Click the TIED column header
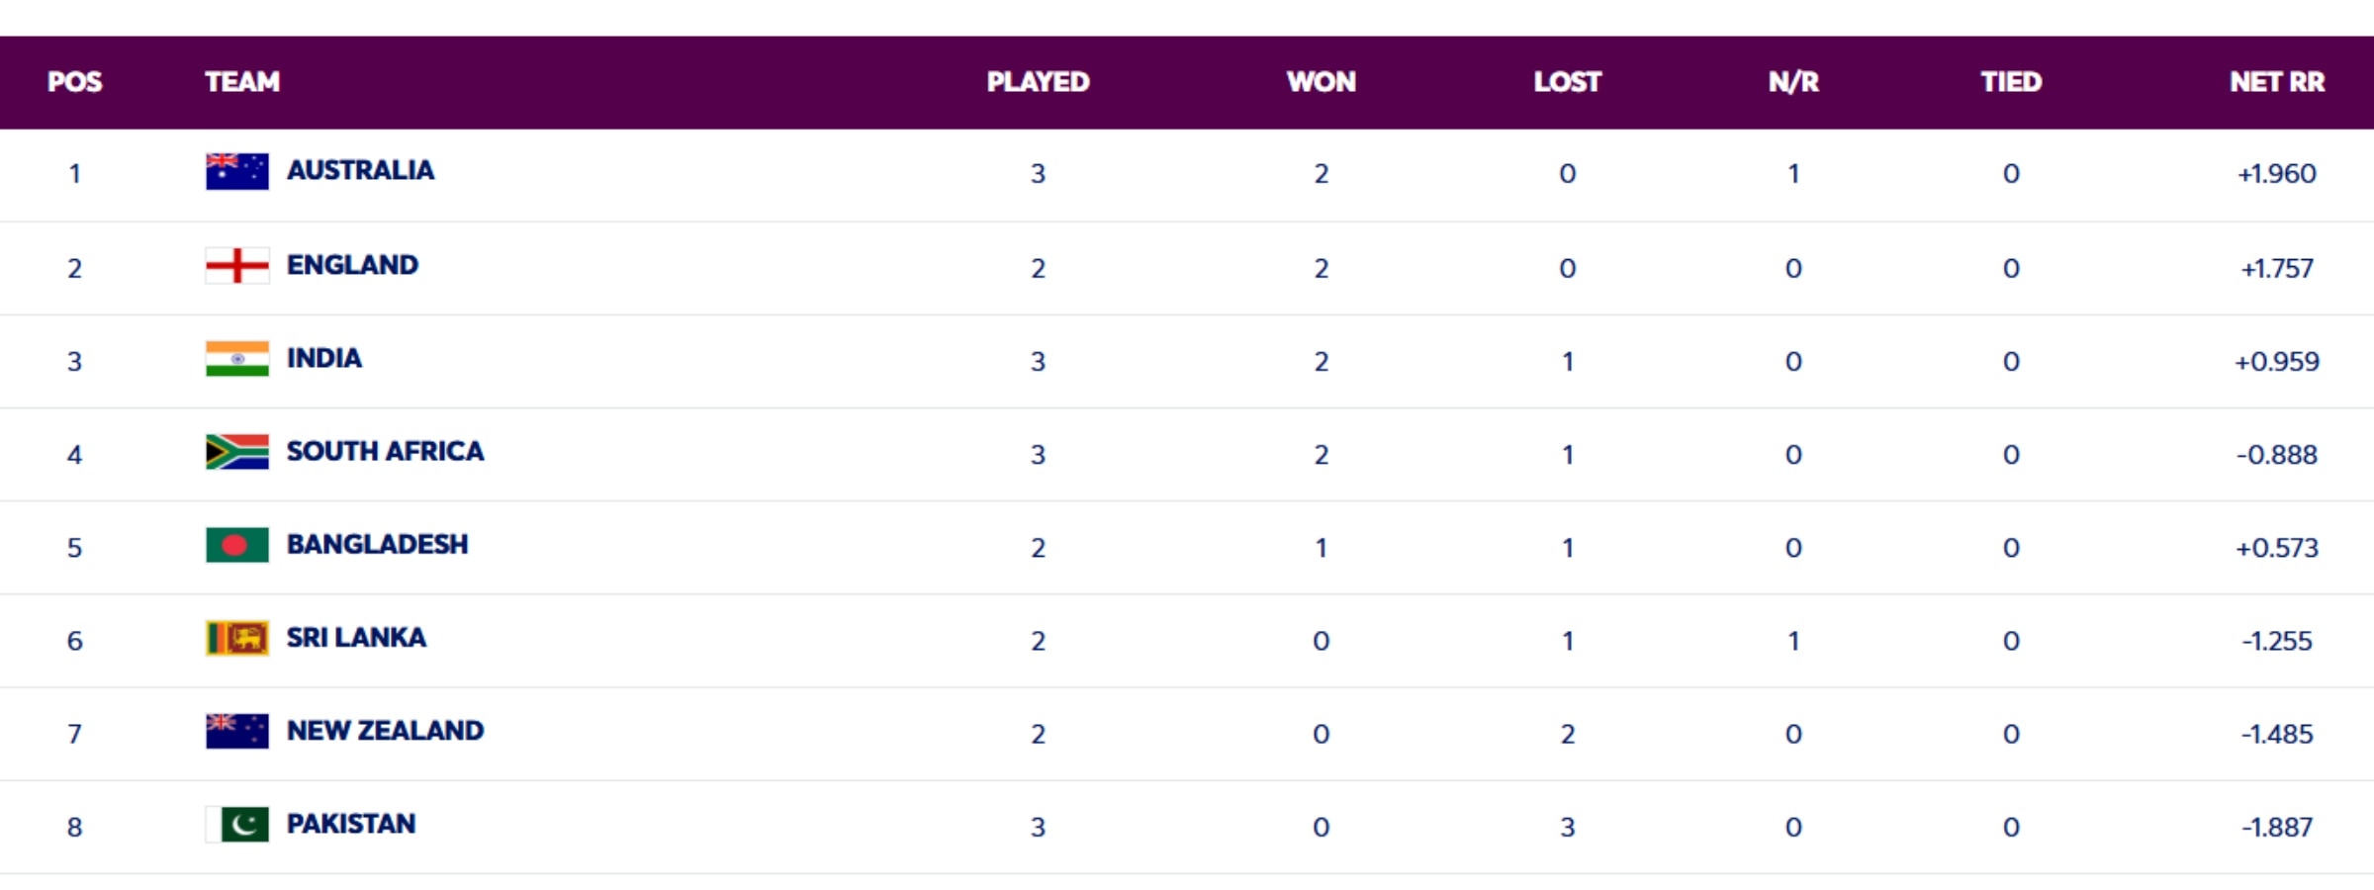This screenshot has width=2374, height=890. click(x=2011, y=82)
